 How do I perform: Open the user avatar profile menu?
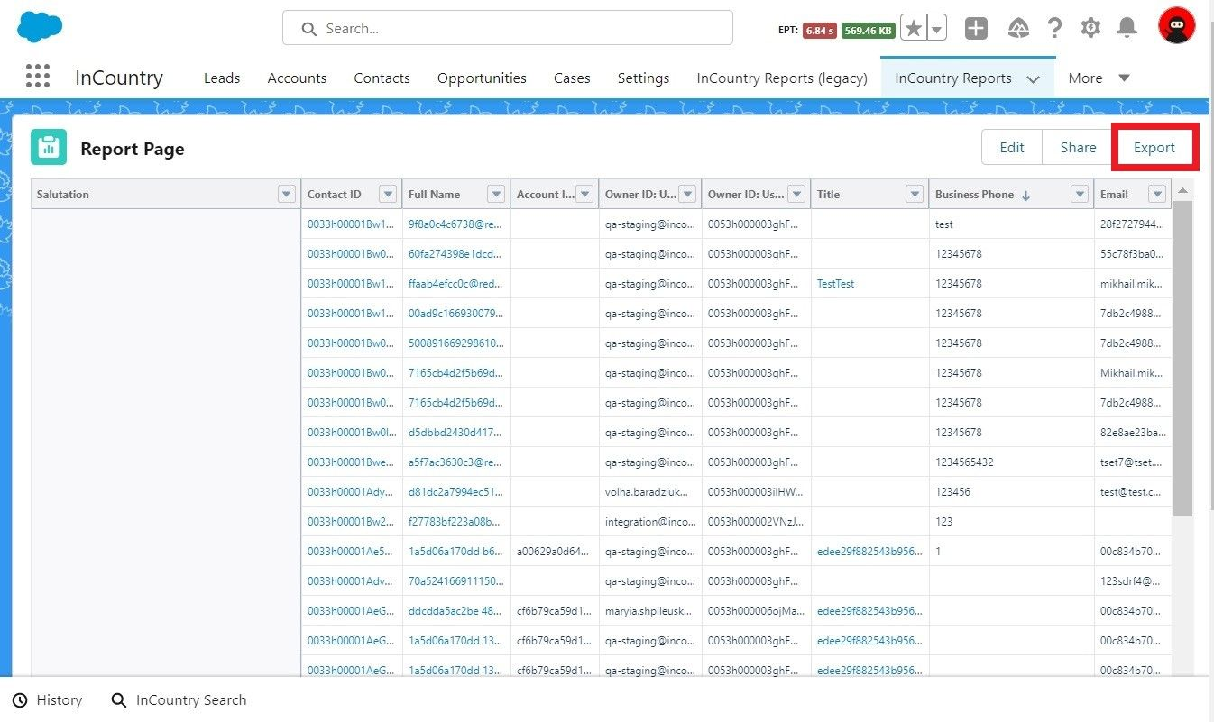(x=1176, y=26)
